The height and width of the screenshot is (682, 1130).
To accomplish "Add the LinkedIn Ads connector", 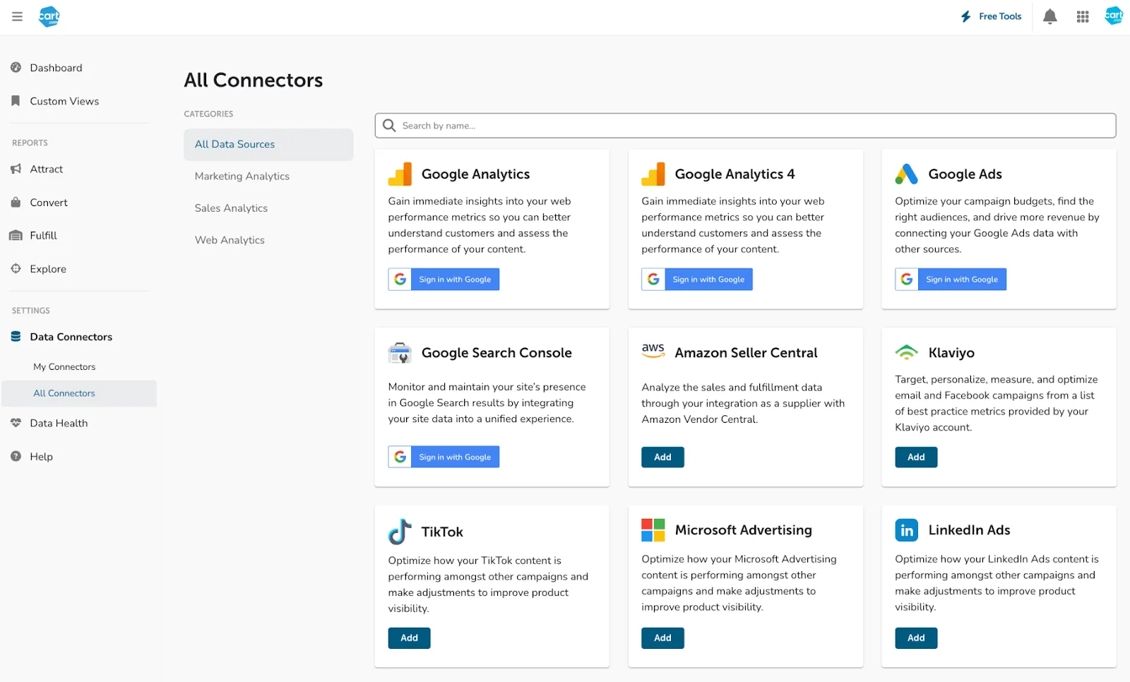I will click(916, 638).
